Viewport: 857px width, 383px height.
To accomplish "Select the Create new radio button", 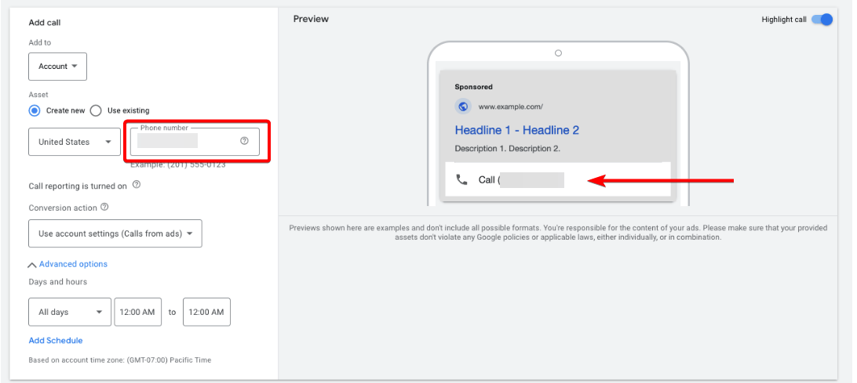I will click(x=35, y=110).
